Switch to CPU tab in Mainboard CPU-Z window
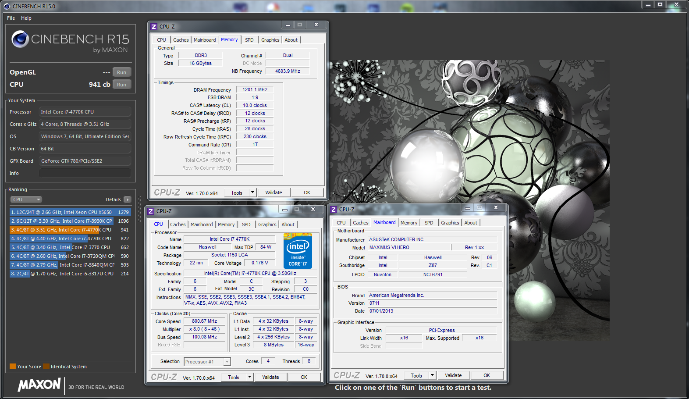Screen dimensions: 689x399 click(x=341, y=223)
